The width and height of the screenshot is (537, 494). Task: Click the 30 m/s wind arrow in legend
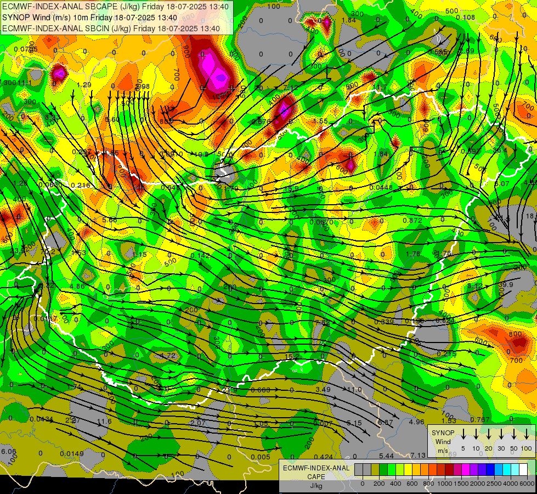(x=501, y=434)
